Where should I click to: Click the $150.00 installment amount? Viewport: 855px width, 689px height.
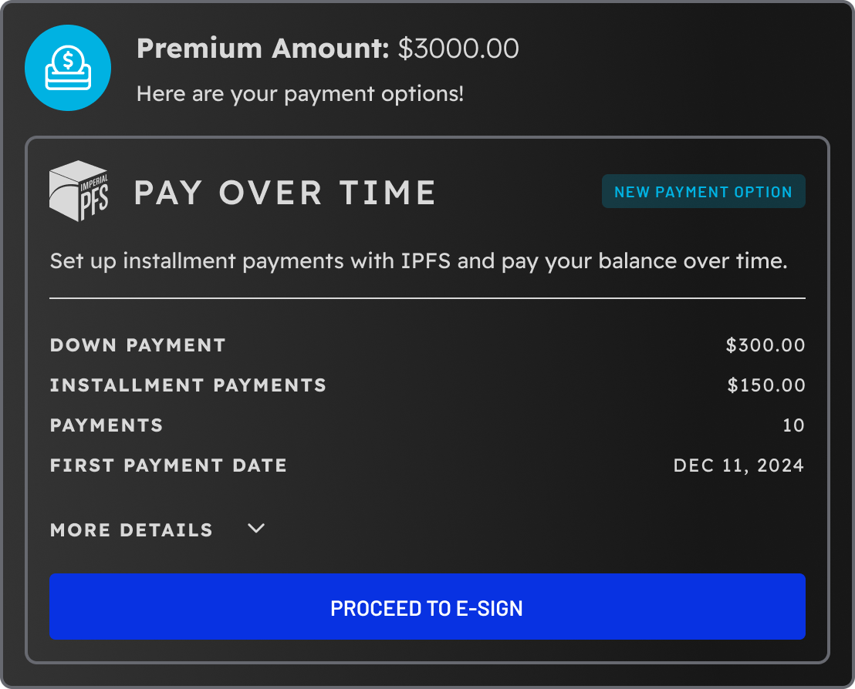[x=765, y=385]
